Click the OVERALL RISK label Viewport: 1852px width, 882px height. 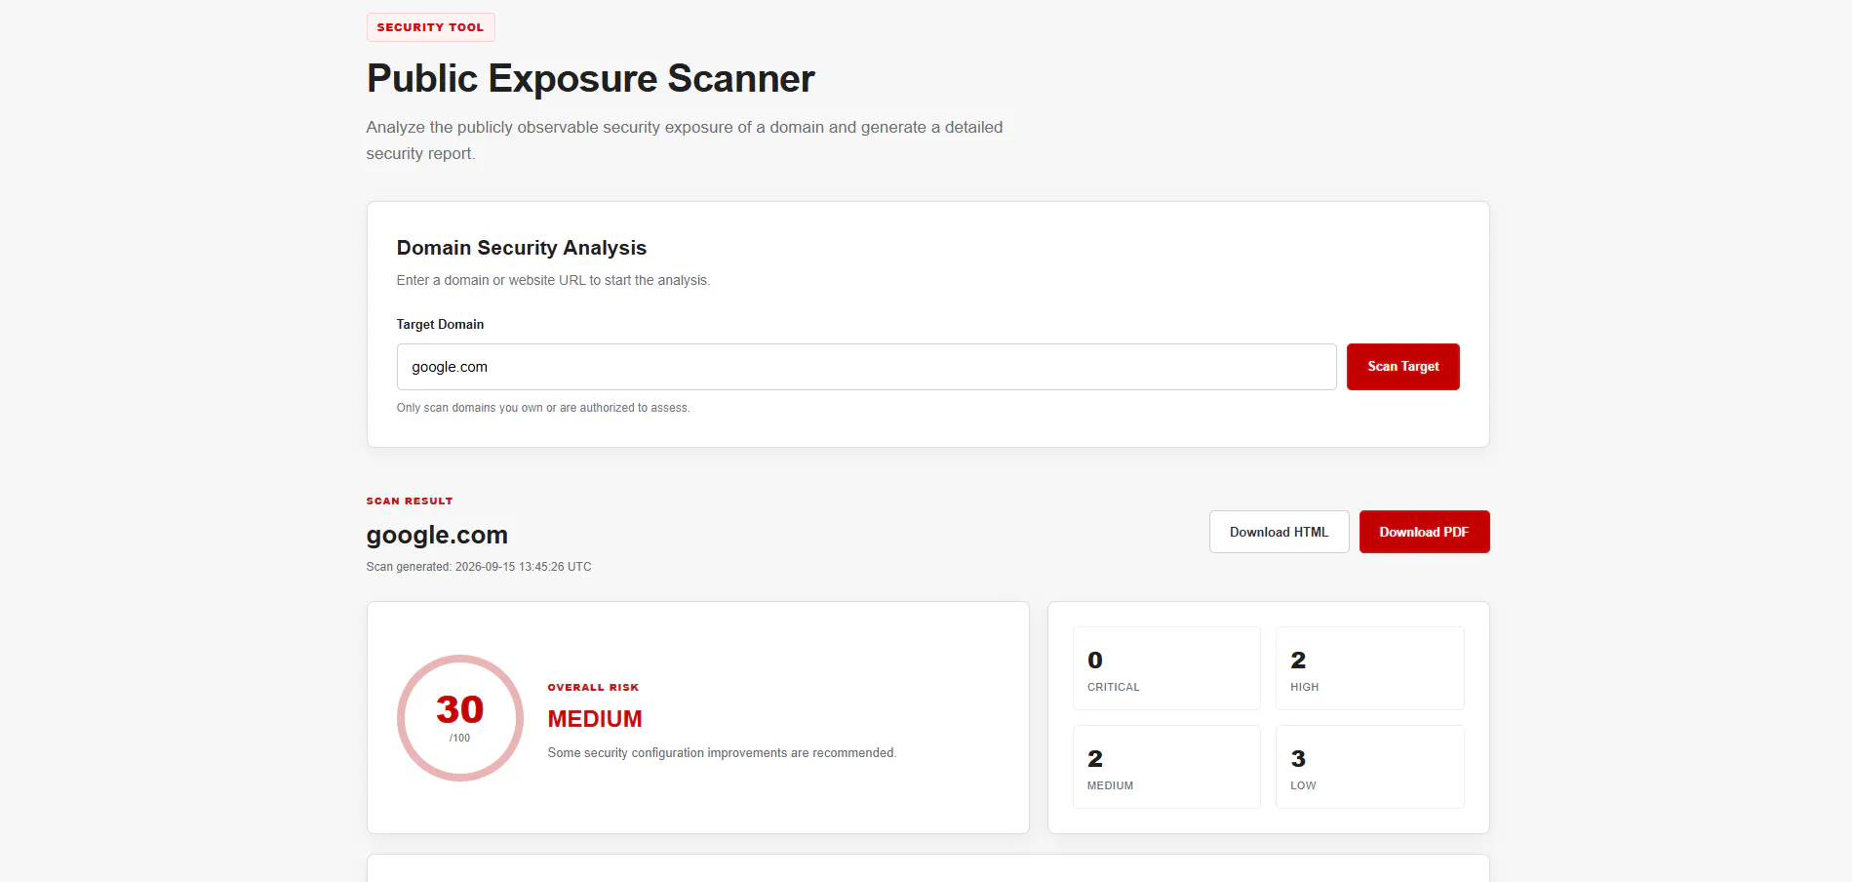coord(593,687)
